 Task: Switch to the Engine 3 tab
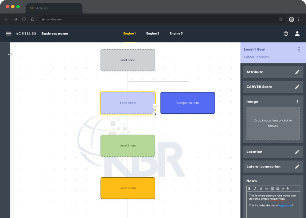coord(176,33)
